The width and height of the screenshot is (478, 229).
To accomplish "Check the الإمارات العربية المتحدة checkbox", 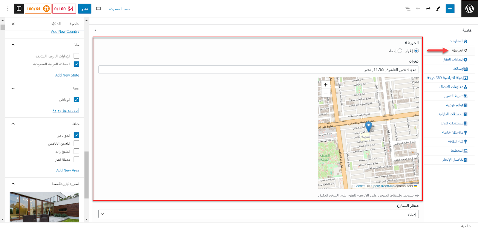I will point(76,56).
